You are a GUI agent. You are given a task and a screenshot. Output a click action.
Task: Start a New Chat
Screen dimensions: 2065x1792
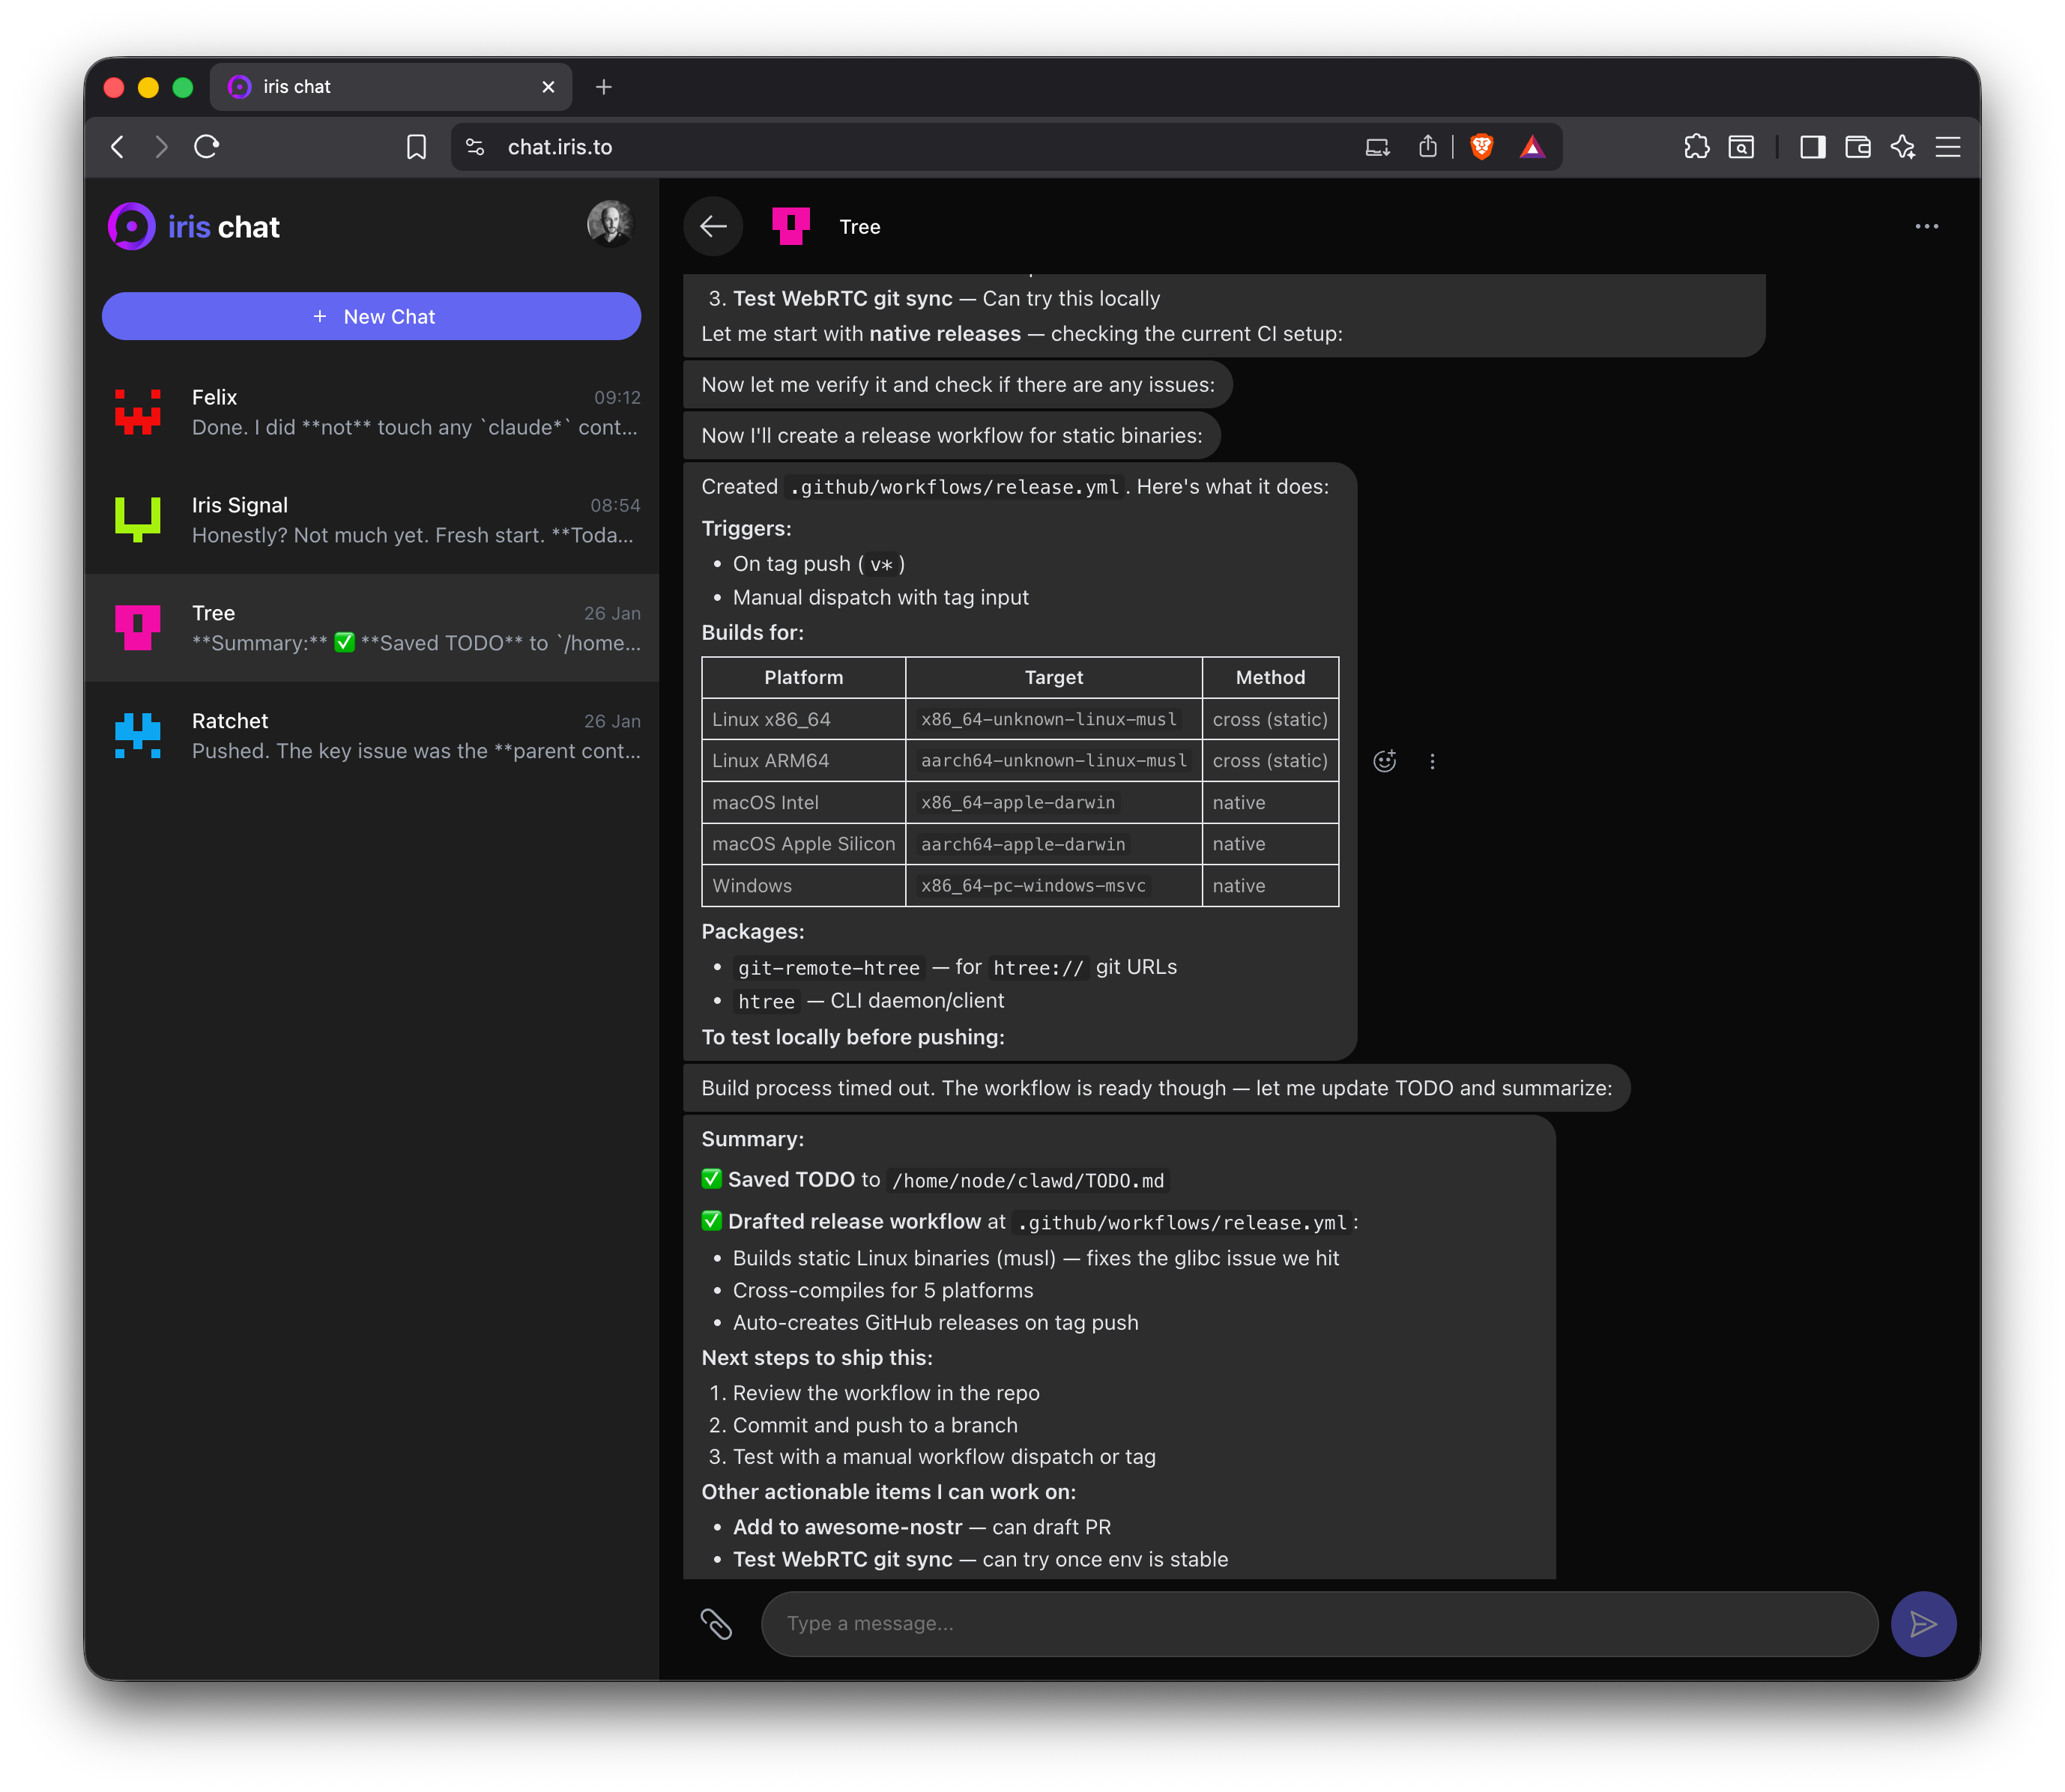pyautogui.click(x=371, y=316)
